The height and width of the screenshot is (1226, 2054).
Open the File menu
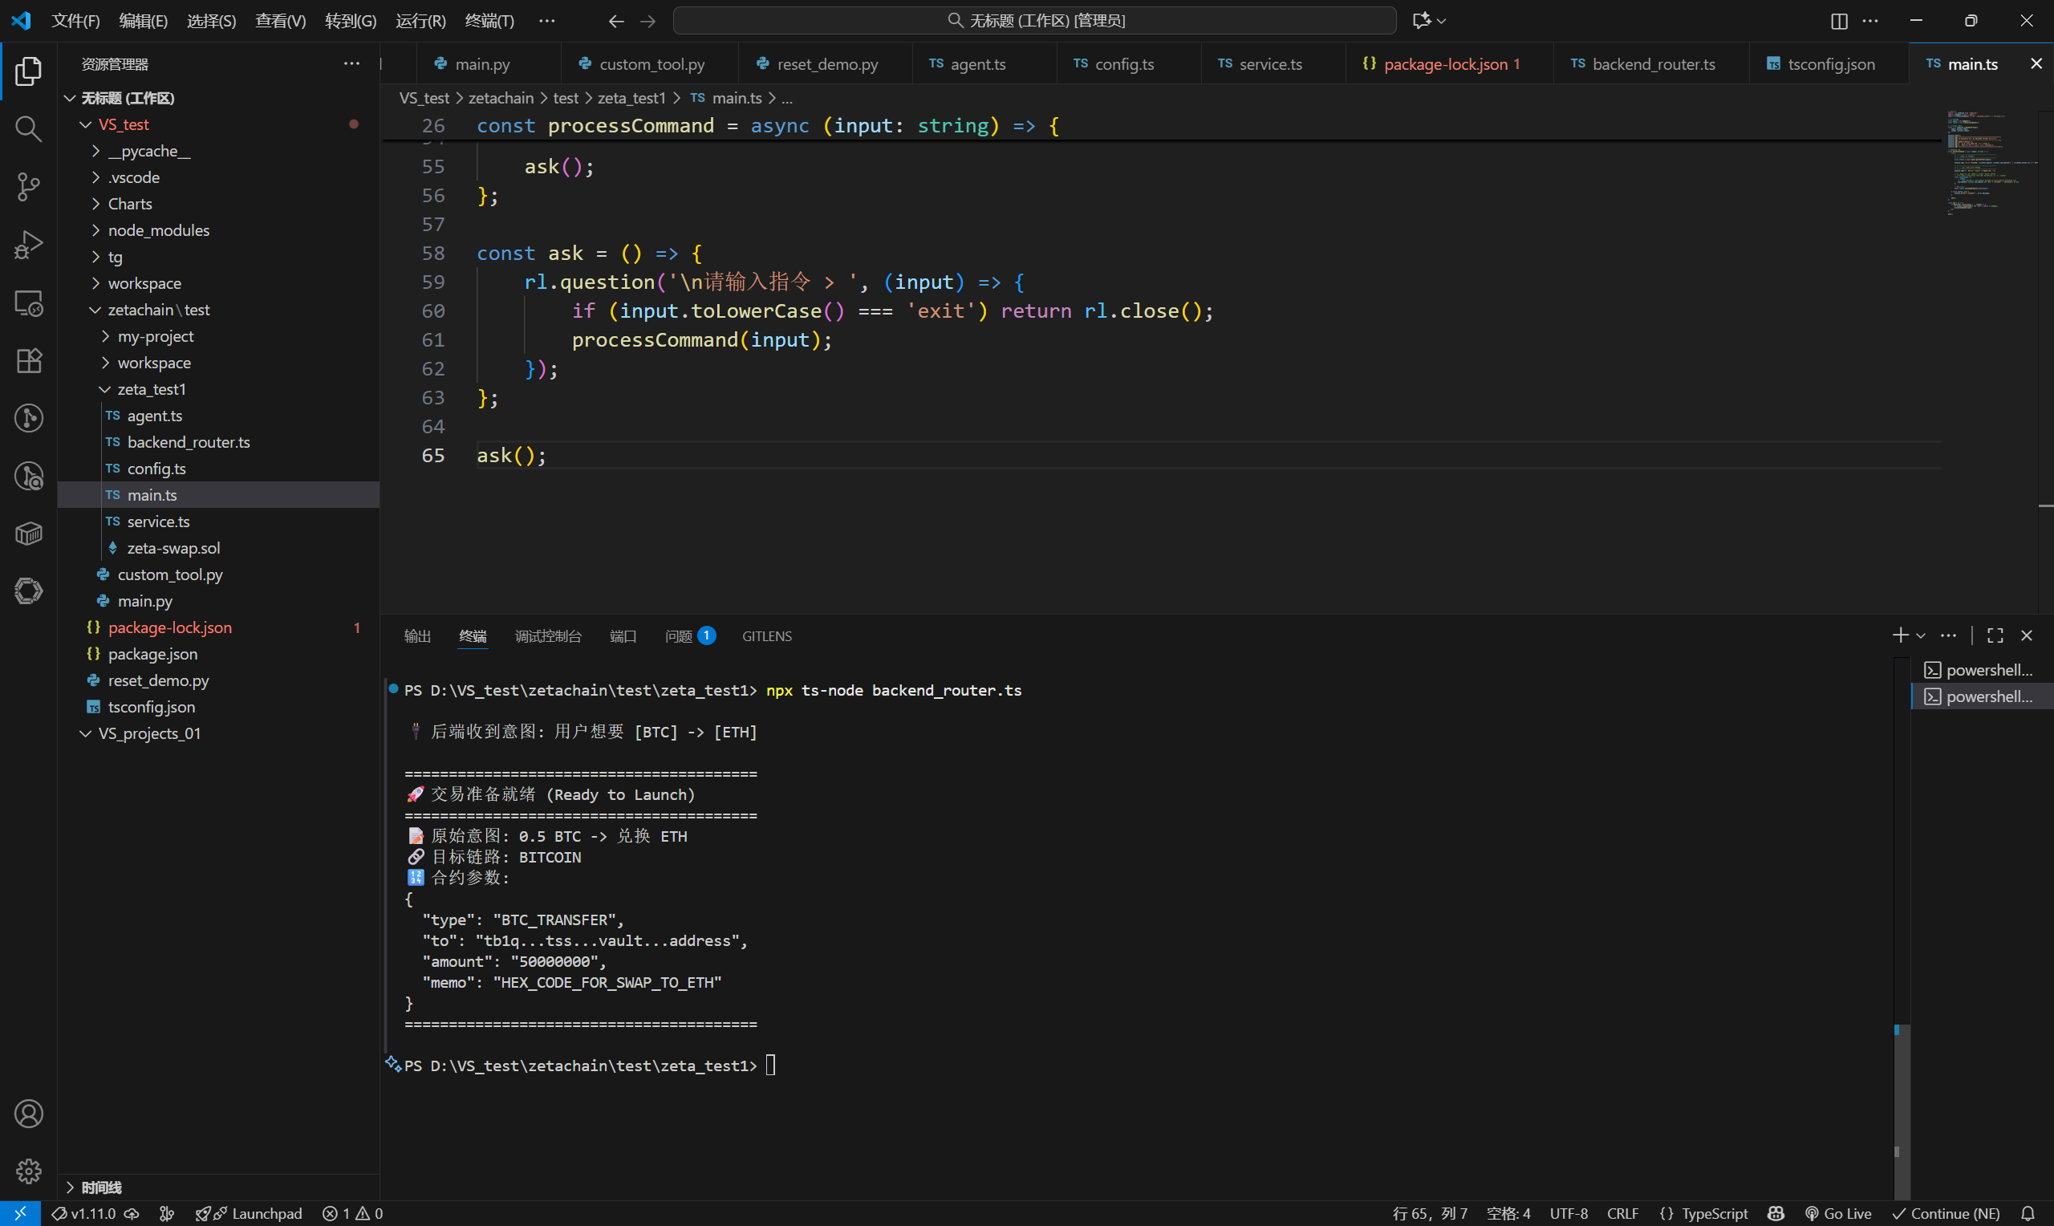point(75,21)
